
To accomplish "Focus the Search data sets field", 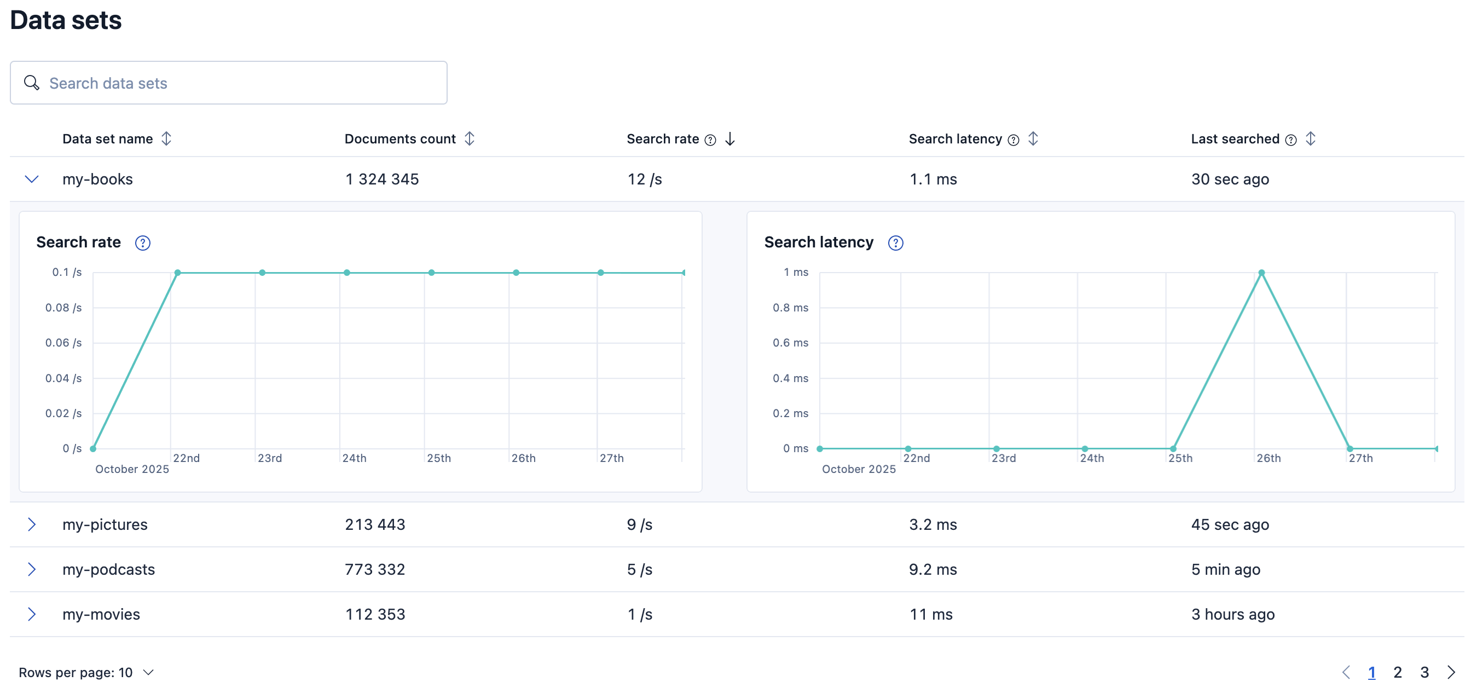I will coord(228,83).
